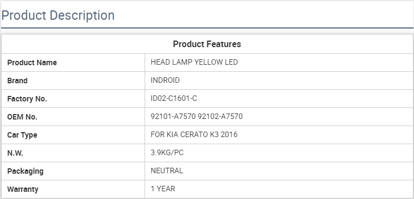414x199 pixels.
Task: Click the Warranty label cell
Action: click(x=73, y=189)
